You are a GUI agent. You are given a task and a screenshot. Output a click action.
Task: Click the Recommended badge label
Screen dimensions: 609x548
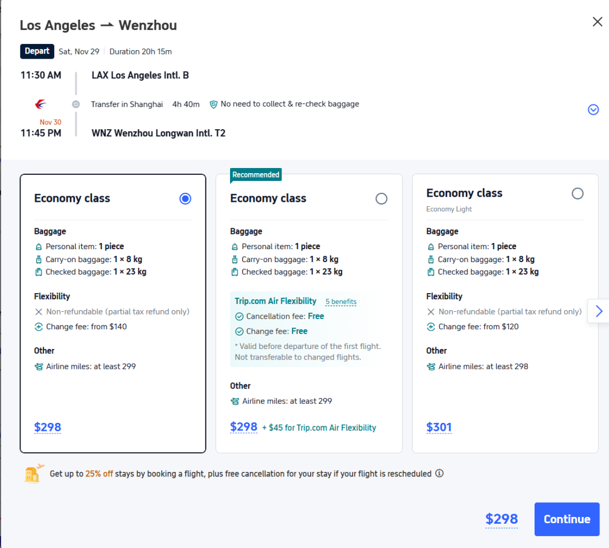(255, 175)
